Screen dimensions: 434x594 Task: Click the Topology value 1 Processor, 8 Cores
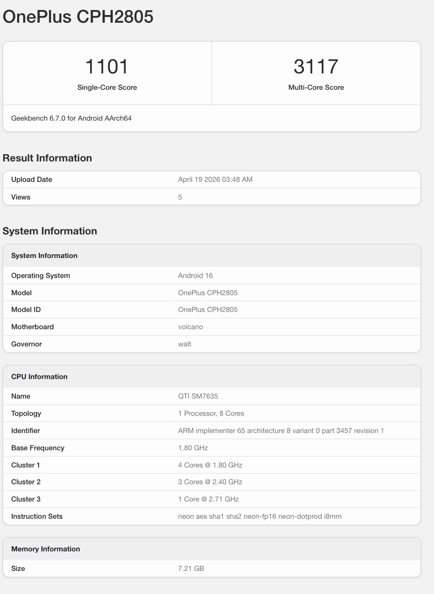[x=211, y=414]
